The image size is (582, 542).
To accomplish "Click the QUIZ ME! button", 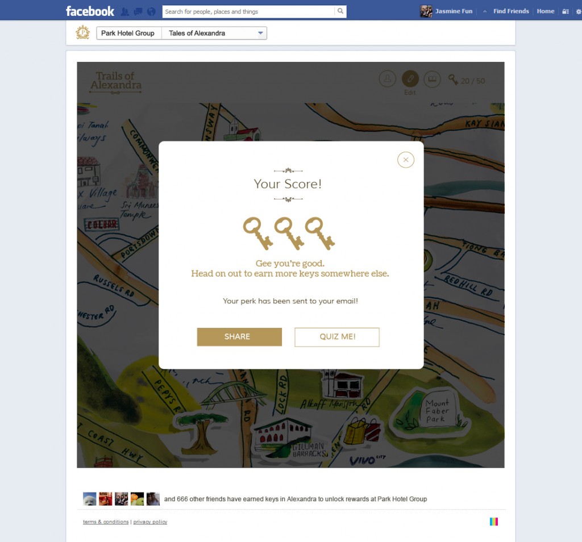I will tap(337, 337).
